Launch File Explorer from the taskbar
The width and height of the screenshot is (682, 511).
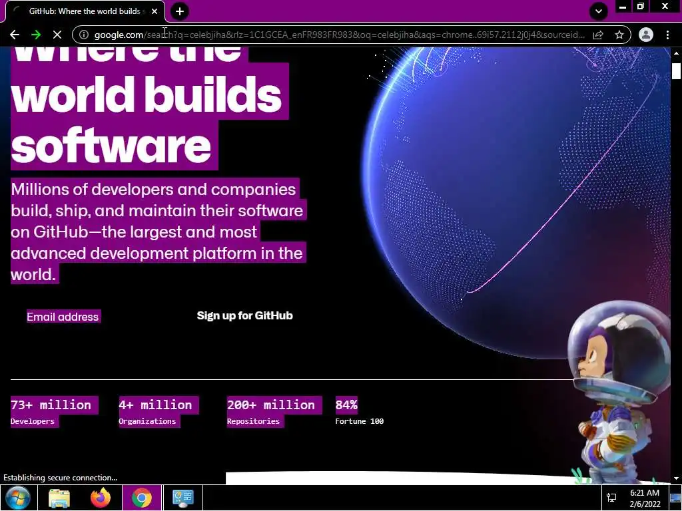(59, 498)
